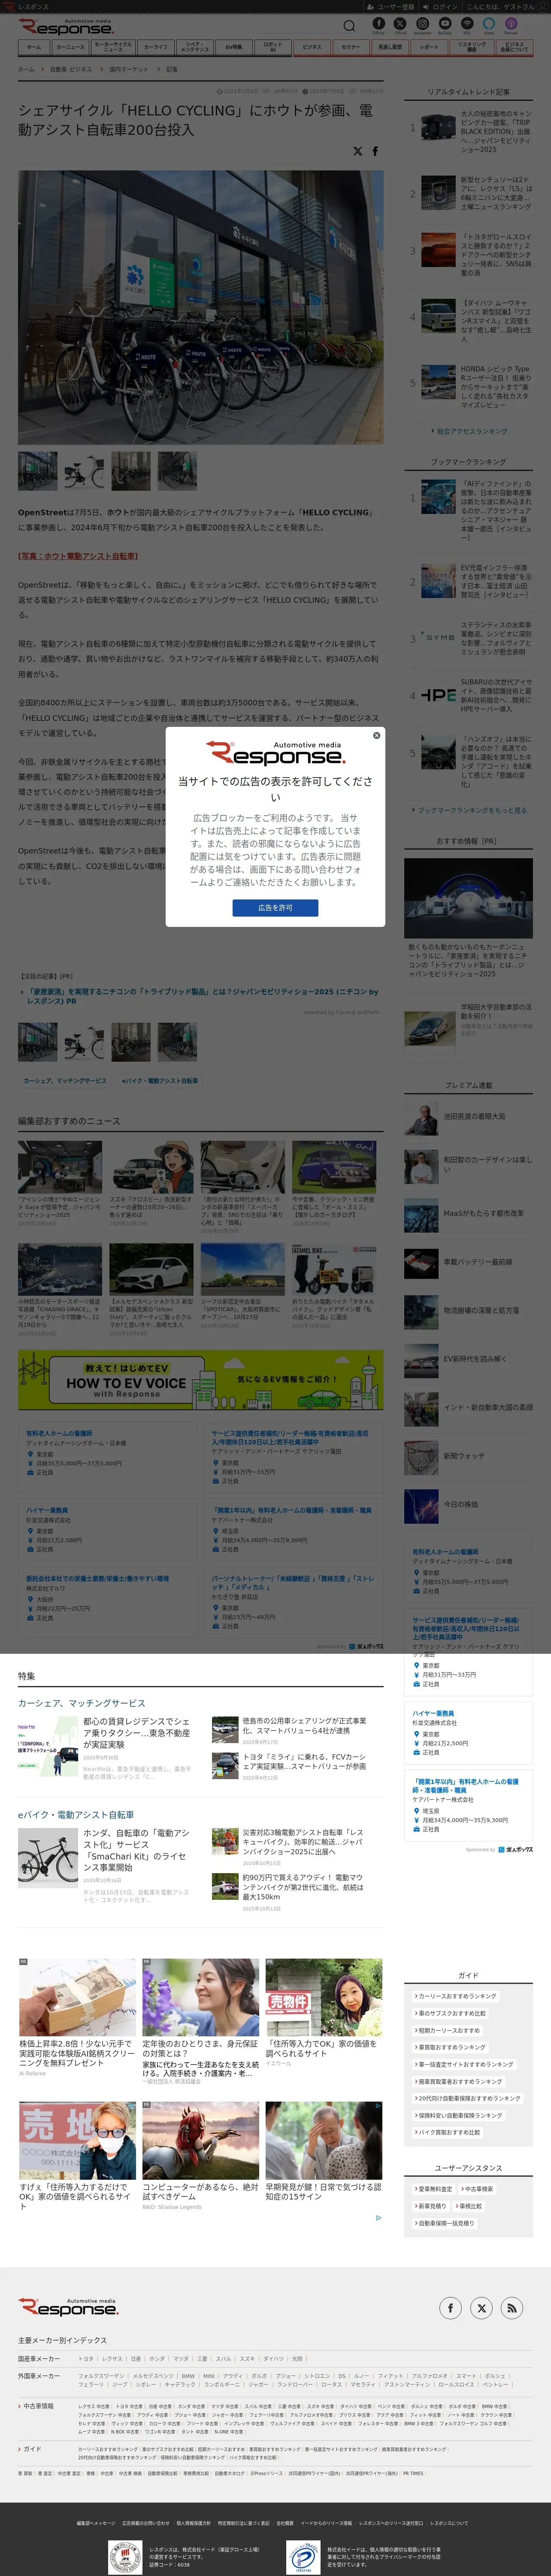Image resolution: width=551 pixels, height=2576 pixels.
Task: Open the カーライフ navigation tab
Action: (x=155, y=47)
